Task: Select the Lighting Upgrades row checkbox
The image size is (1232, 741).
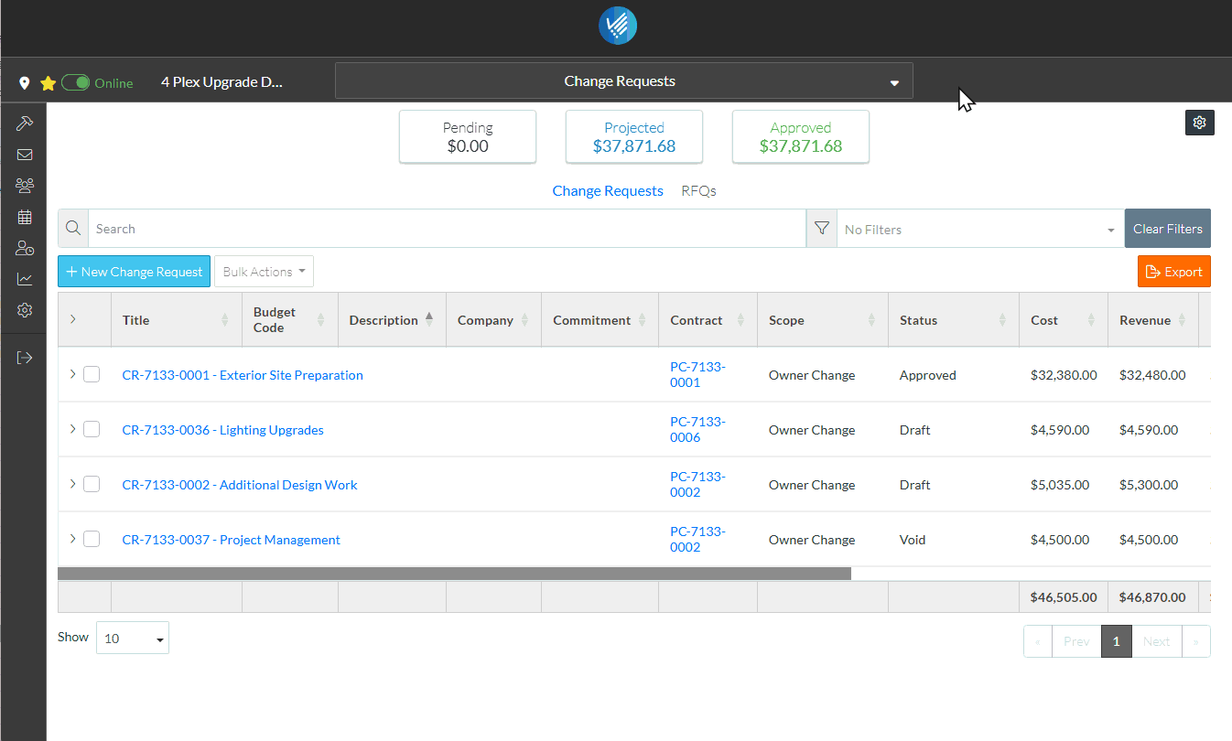Action: 92,429
